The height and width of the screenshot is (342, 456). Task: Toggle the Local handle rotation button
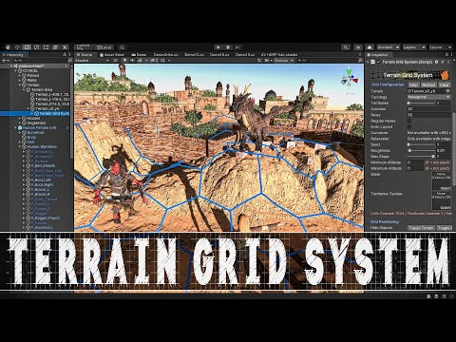coord(104,47)
